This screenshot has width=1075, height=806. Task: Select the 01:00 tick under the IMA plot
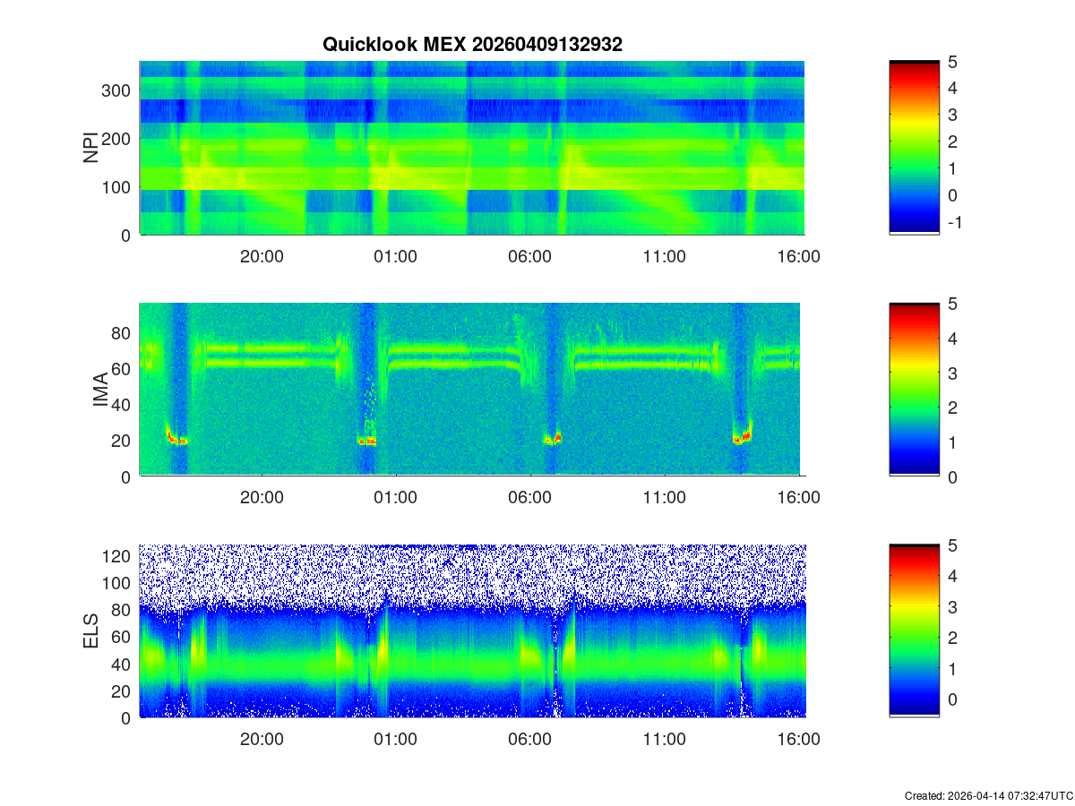pos(395,498)
